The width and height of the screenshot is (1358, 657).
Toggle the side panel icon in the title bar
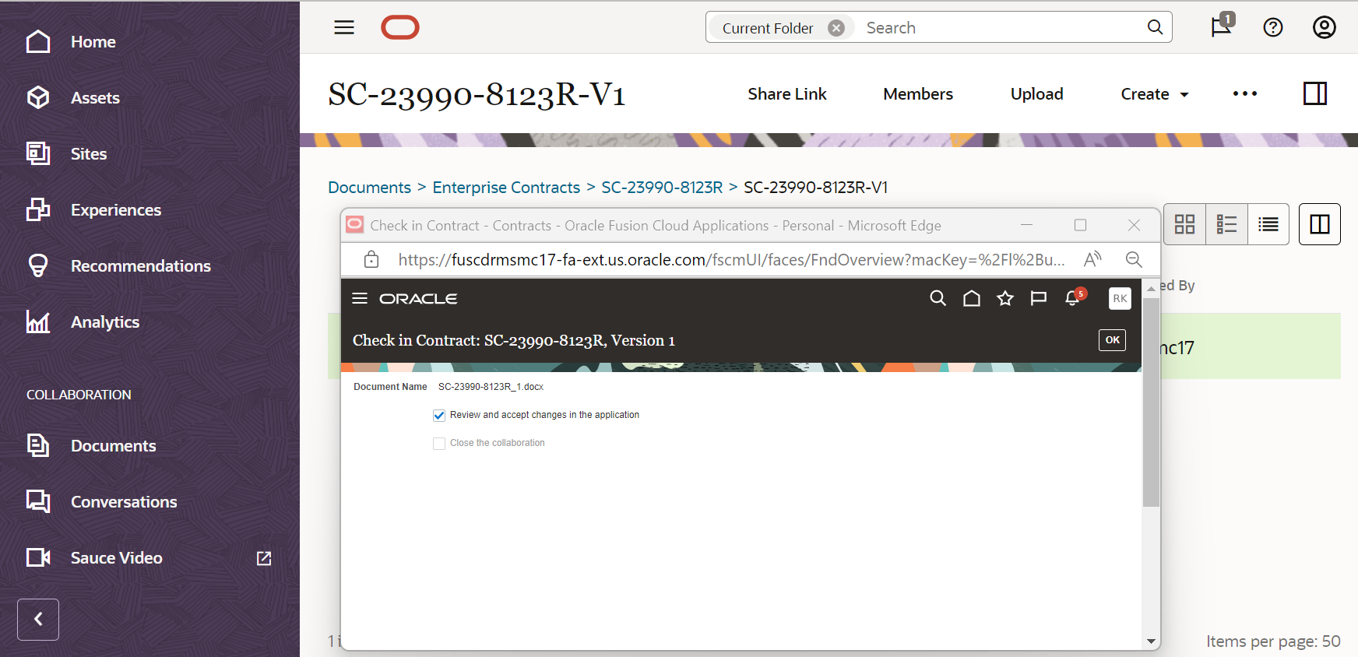click(1315, 93)
